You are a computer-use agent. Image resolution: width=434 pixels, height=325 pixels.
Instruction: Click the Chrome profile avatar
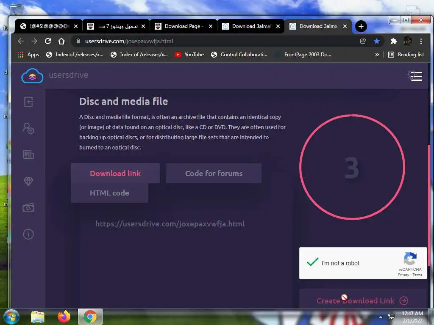point(407,41)
